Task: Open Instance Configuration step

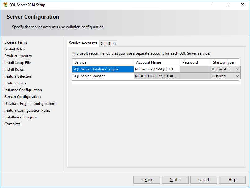Action: pyautogui.click(x=23, y=90)
